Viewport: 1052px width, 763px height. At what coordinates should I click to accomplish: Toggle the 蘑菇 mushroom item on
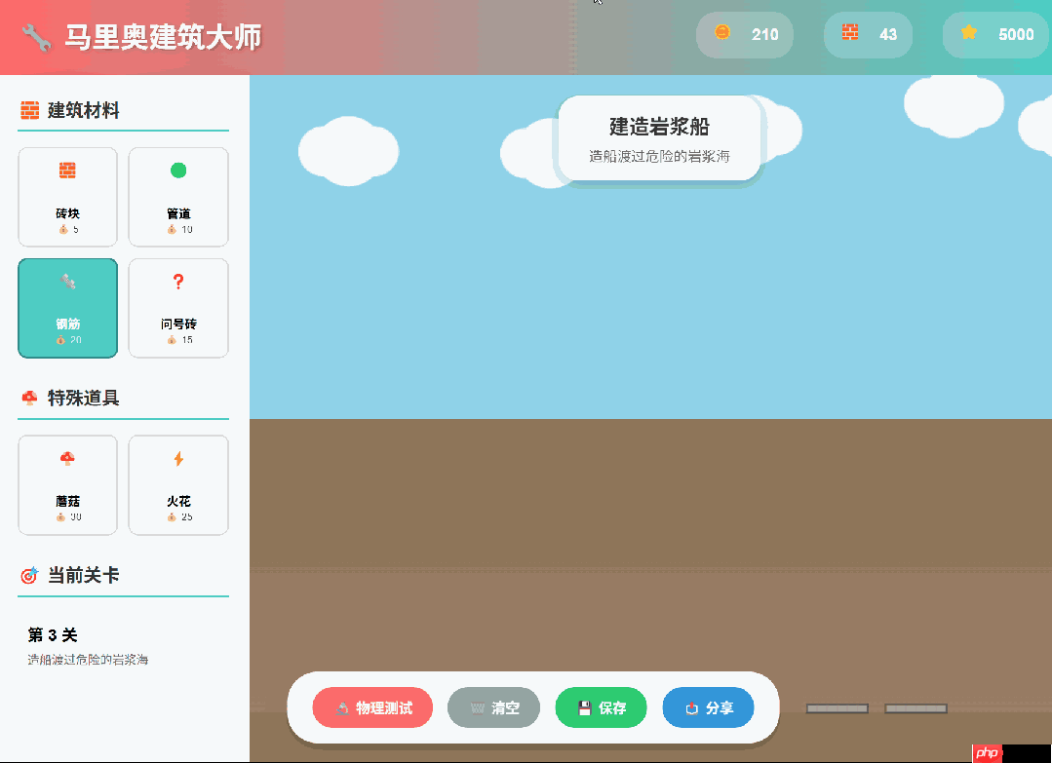click(67, 484)
